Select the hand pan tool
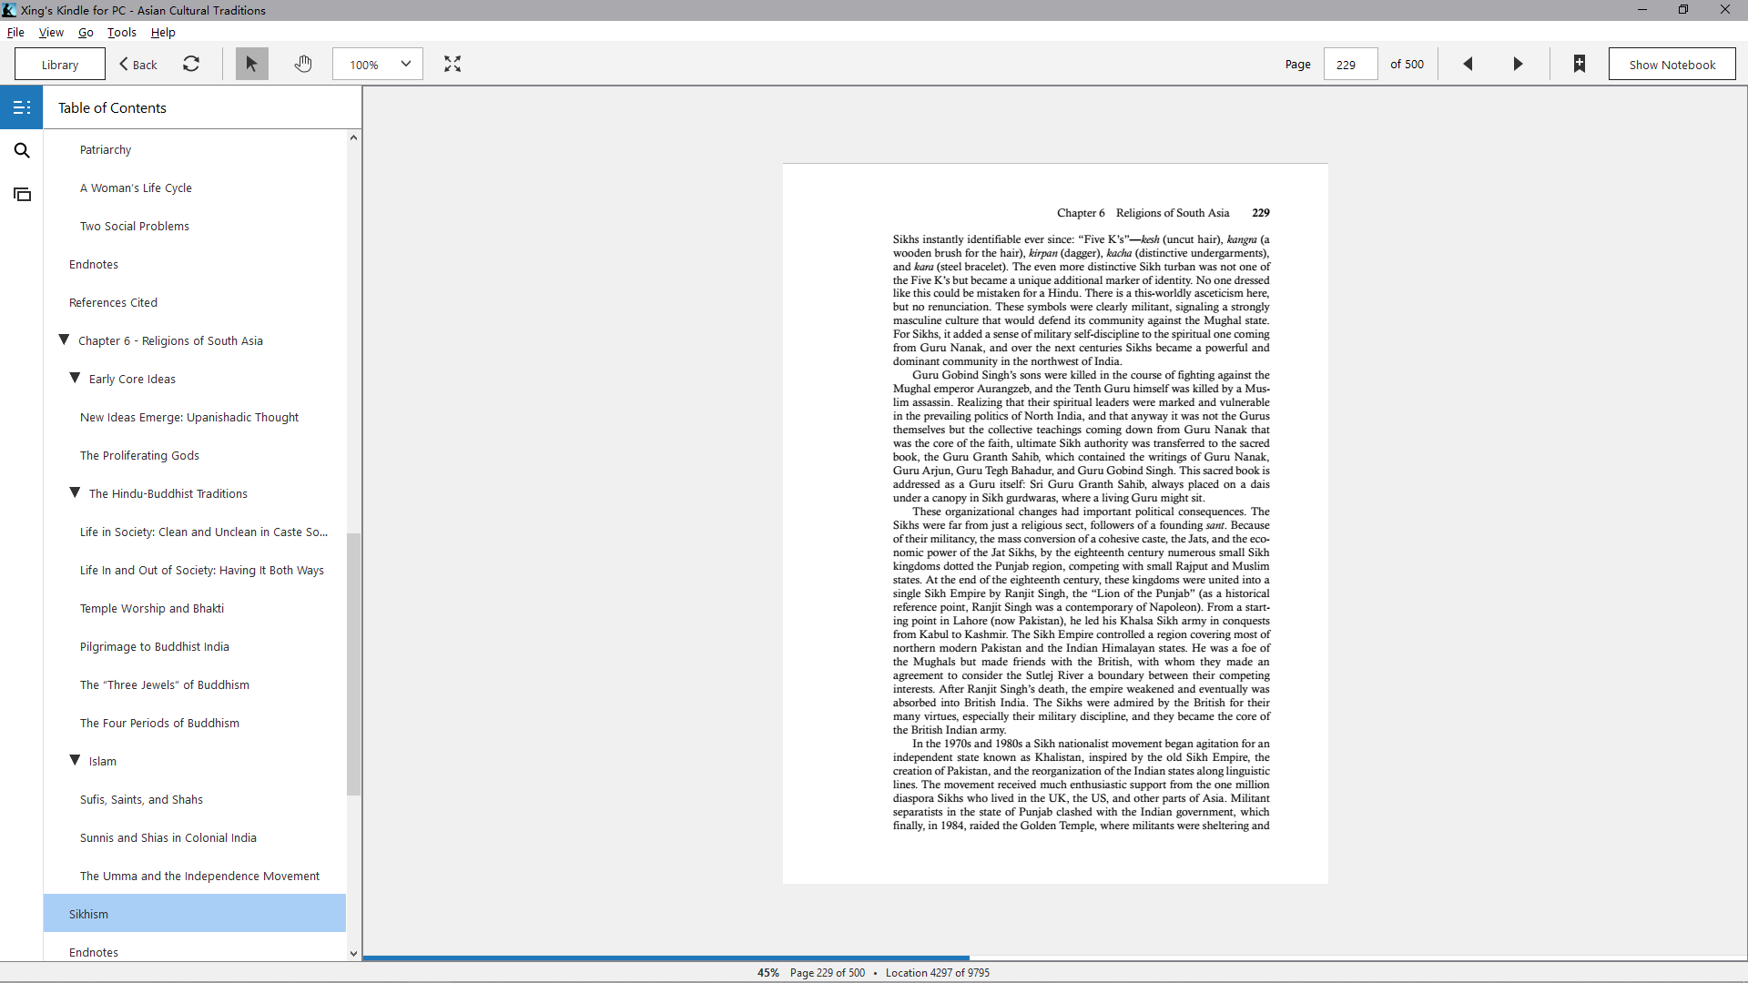 point(303,64)
